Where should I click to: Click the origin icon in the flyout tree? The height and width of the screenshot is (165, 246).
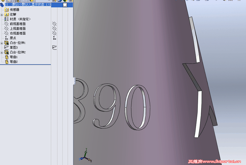point(54,38)
